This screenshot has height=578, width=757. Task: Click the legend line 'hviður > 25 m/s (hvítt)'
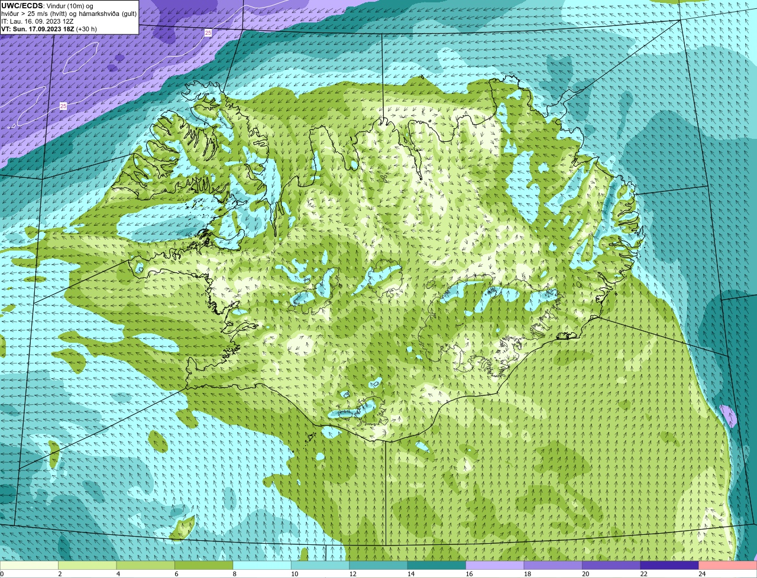35,14
